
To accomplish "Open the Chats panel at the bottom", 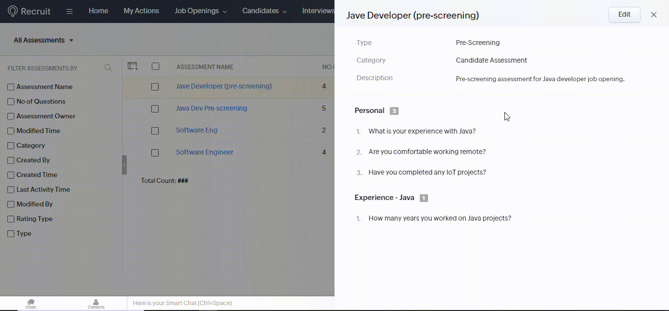I will [30, 303].
